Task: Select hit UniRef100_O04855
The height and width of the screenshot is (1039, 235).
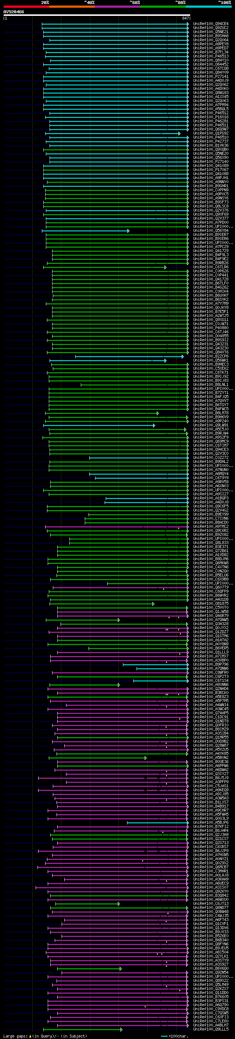Action: (x=210, y=335)
